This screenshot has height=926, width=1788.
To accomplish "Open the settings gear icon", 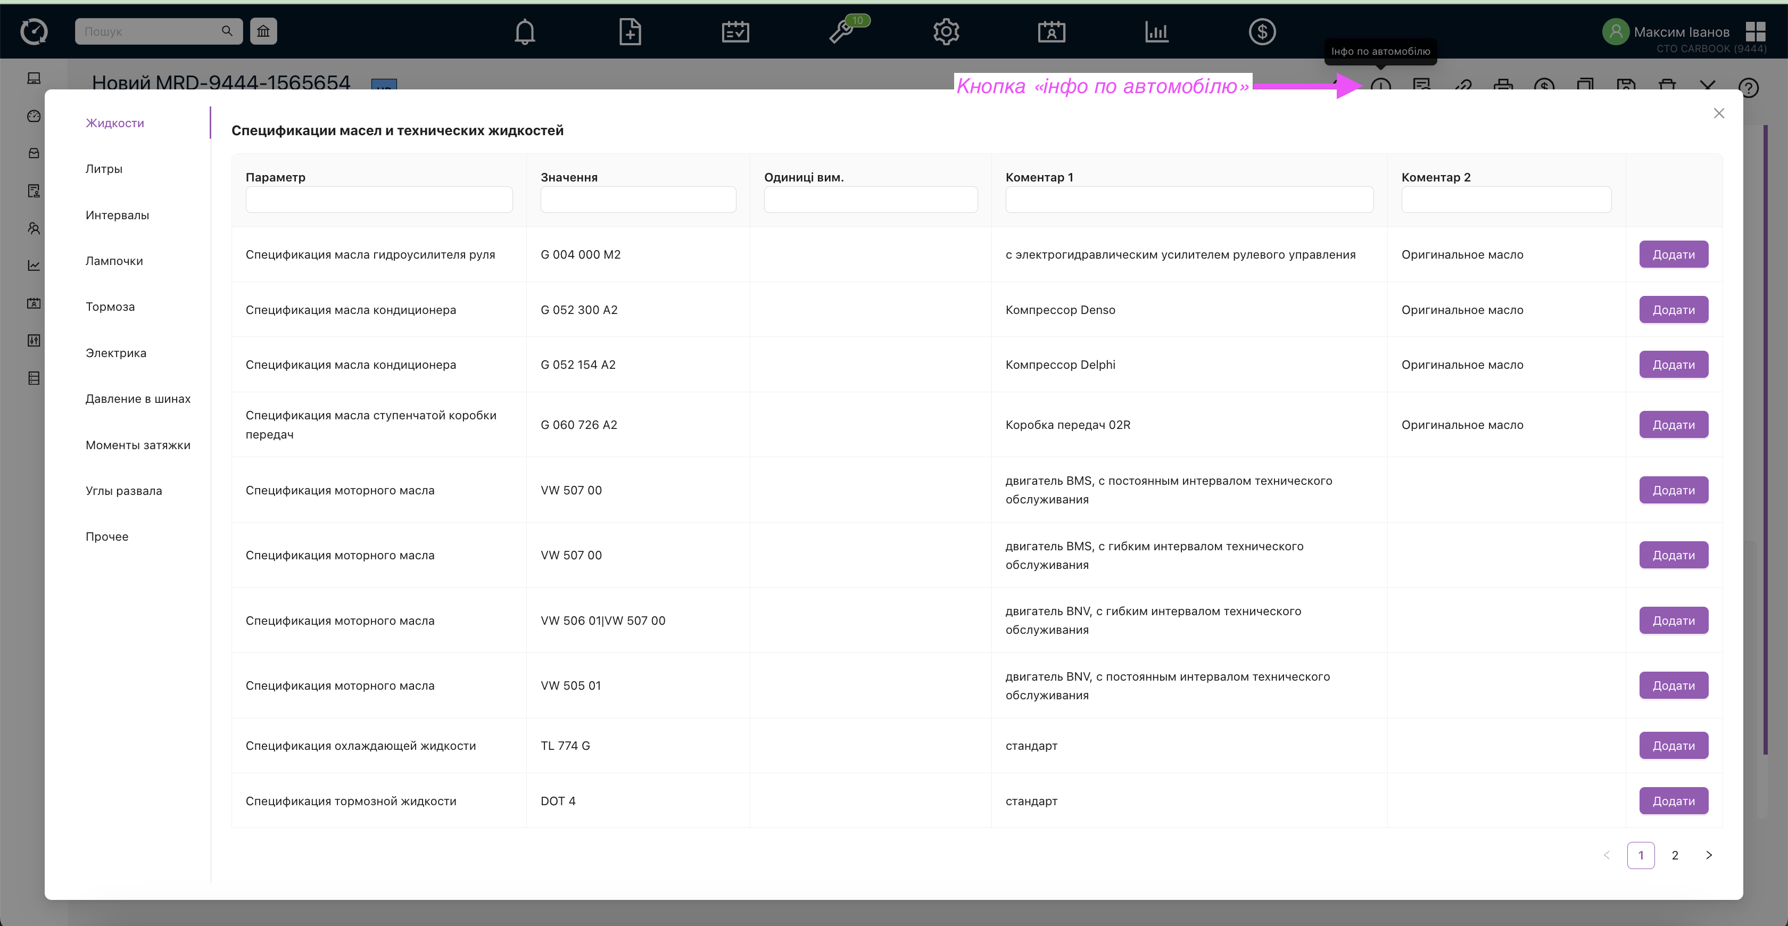I will point(946,32).
